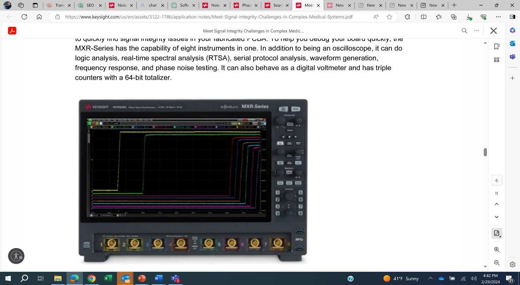Click the current page number 6 box
The width and height of the screenshot is (520, 285).
point(497,180)
